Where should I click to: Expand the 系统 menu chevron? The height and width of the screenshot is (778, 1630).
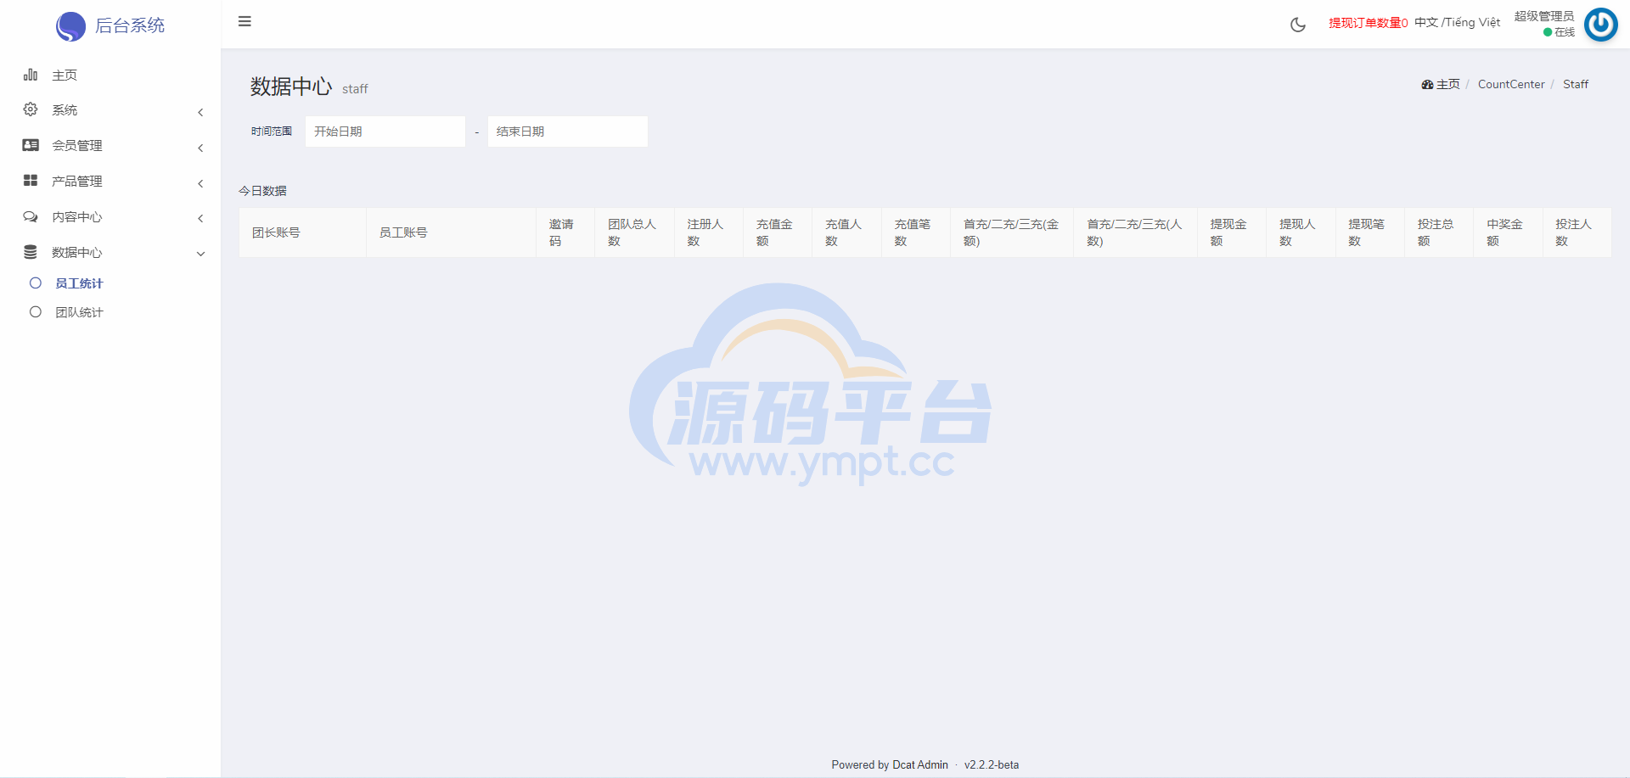200,112
